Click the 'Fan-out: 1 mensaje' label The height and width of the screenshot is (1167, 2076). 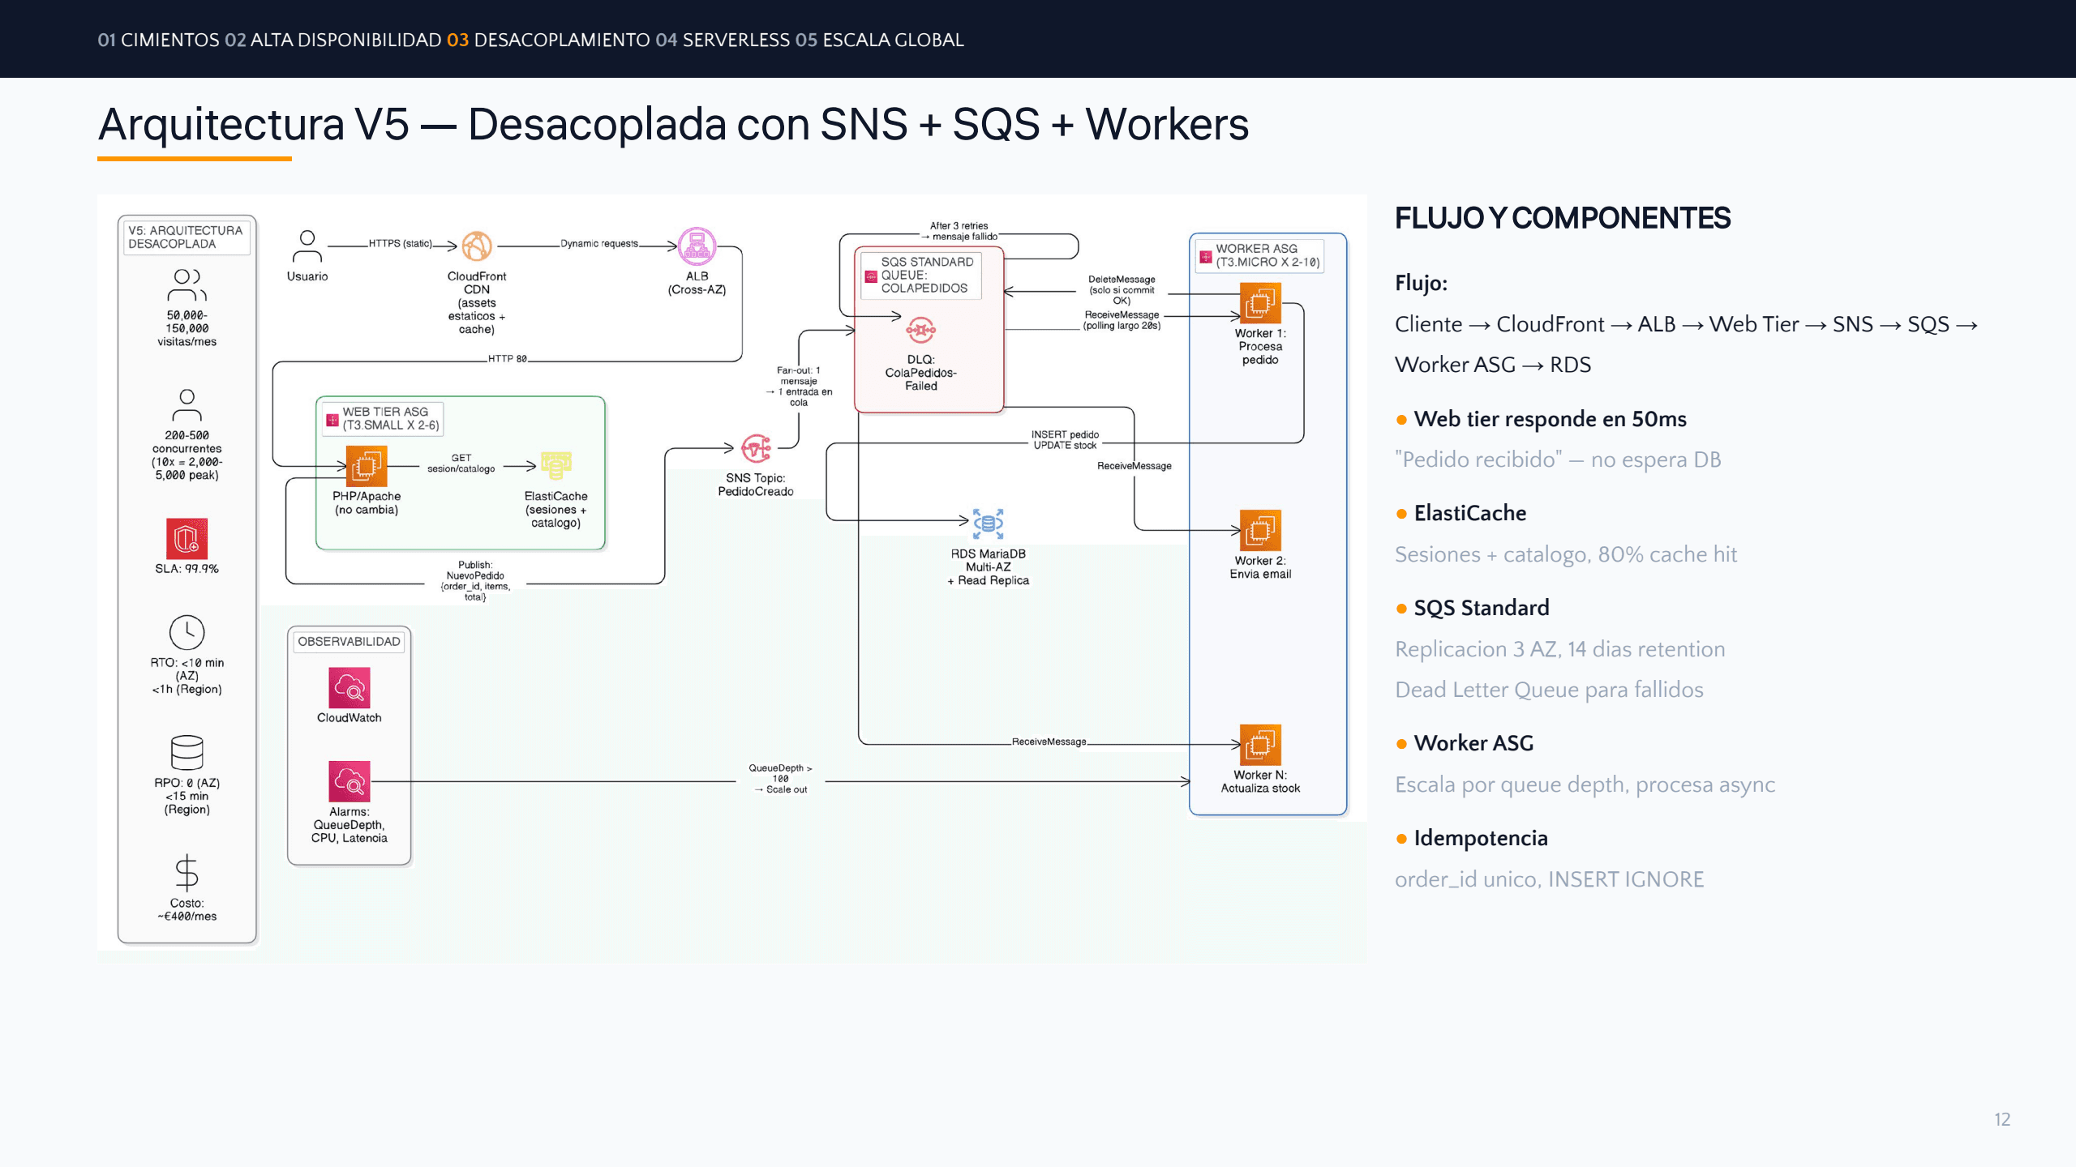click(799, 386)
